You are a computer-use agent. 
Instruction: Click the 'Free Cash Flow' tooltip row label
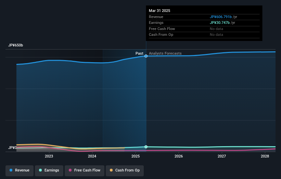click(162, 29)
